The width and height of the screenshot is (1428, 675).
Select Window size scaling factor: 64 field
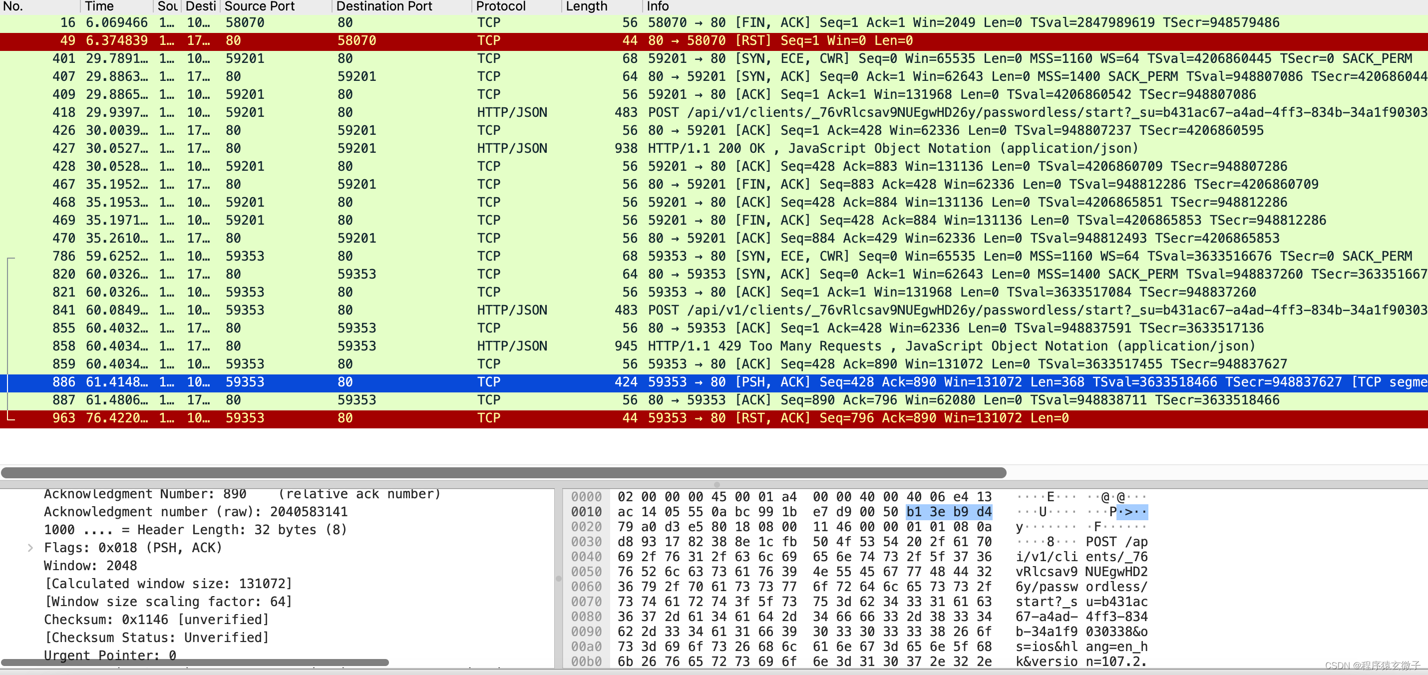168,601
